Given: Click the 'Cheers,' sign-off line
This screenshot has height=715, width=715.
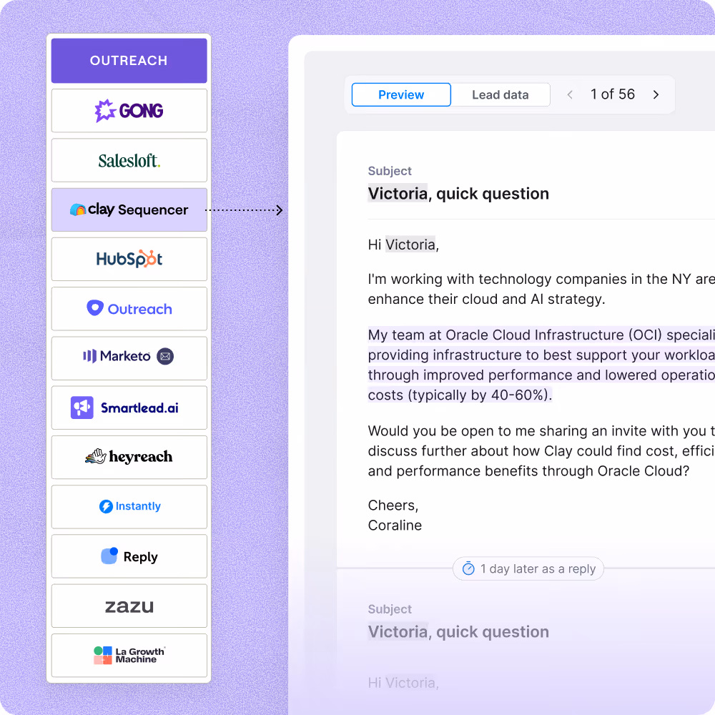Looking at the screenshot, I should (x=393, y=506).
